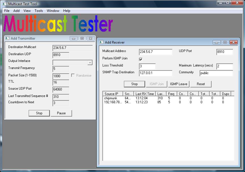Viewport: 245px width, 172px height.
Task: Click Stop in Add Receiver window
Action: coord(134,84)
